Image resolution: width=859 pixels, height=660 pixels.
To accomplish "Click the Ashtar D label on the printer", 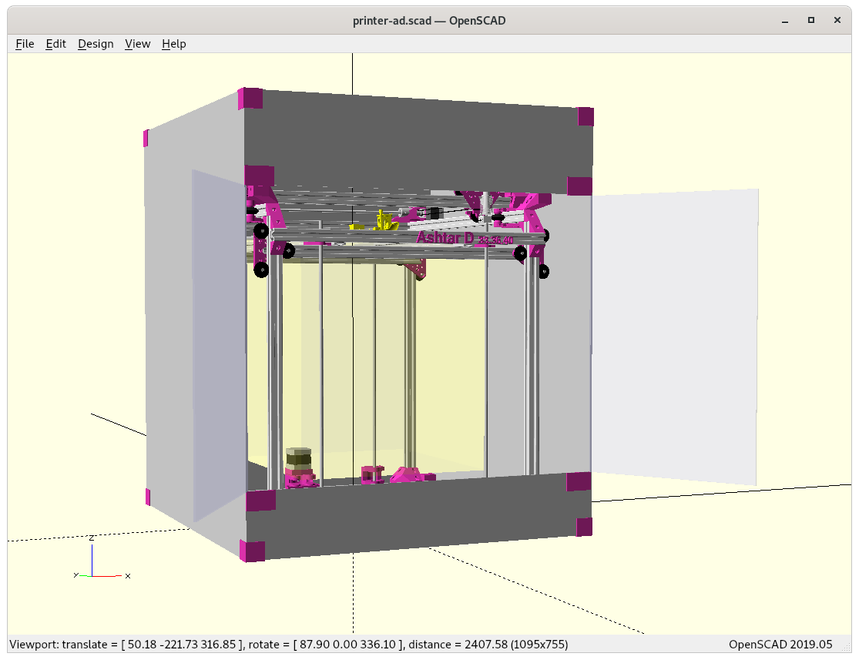I will pyautogui.click(x=445, y=238).
